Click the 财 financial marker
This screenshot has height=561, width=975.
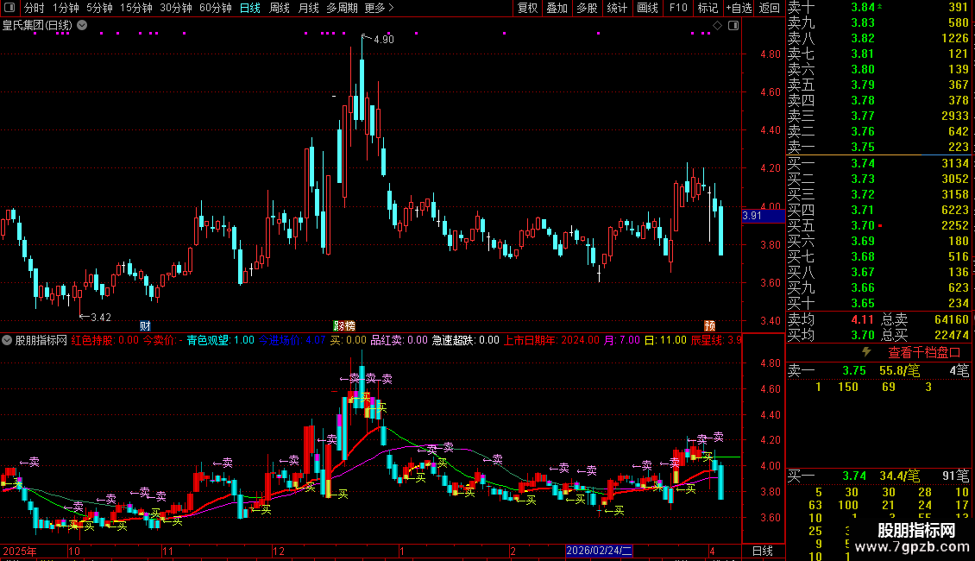coord(145,326)
